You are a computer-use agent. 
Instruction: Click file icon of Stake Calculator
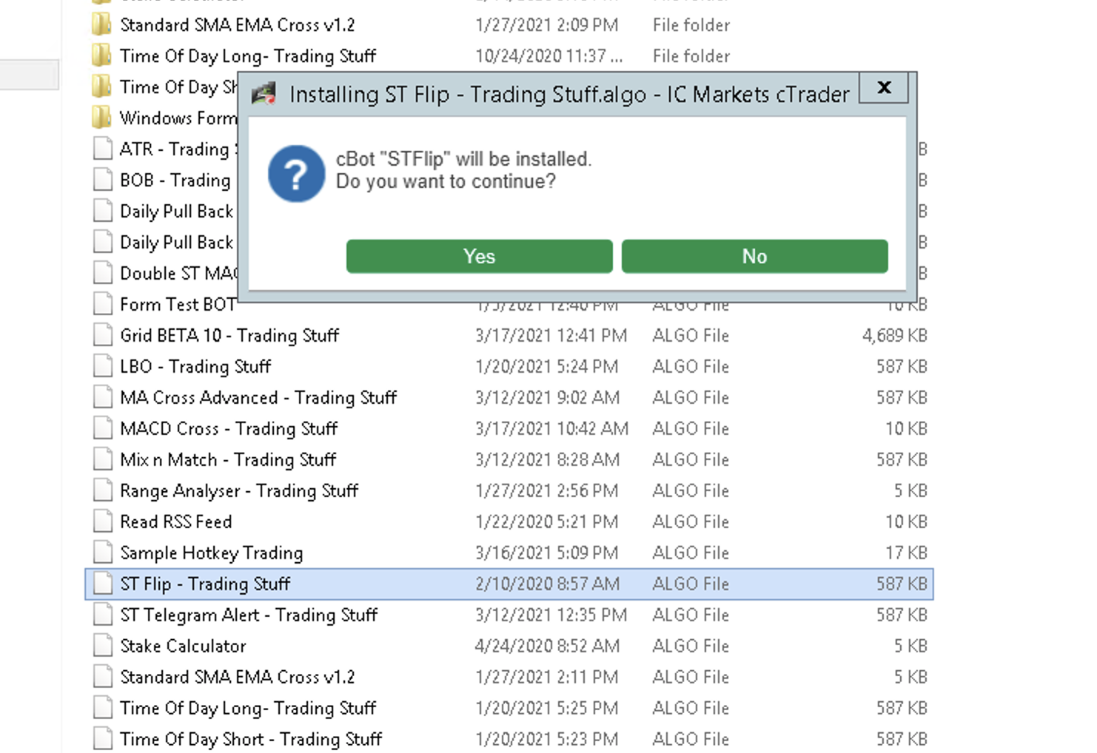(x=103, y=646)
